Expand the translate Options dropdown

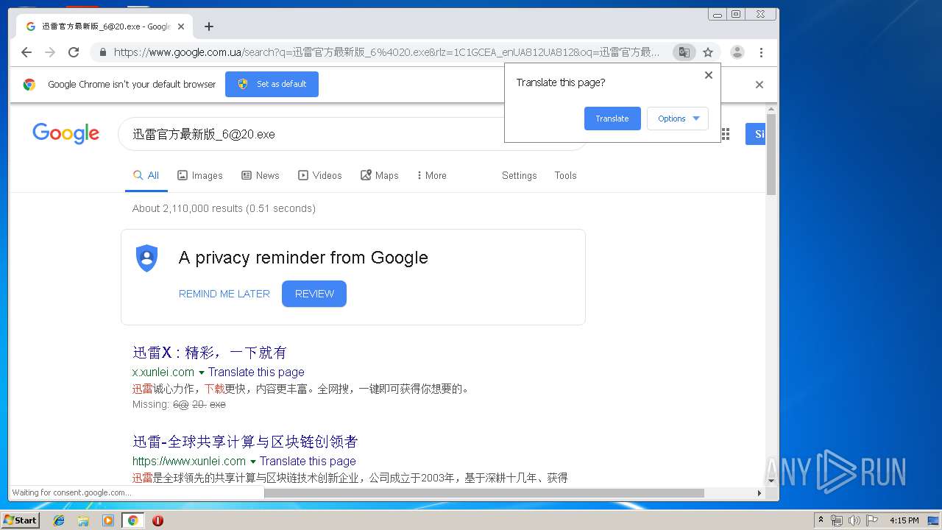(x=678, y=119)
